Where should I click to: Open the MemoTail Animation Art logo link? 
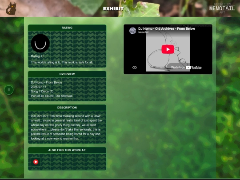click(222, 8)
